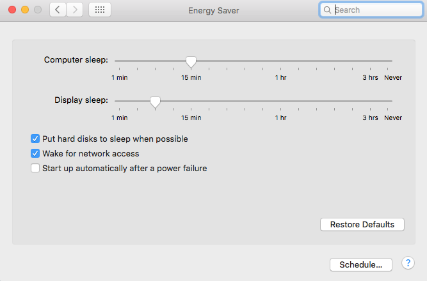The width and height of the screenshot is (427, 281).
Task: Go forward with the right chevron button
Action: 75,10
